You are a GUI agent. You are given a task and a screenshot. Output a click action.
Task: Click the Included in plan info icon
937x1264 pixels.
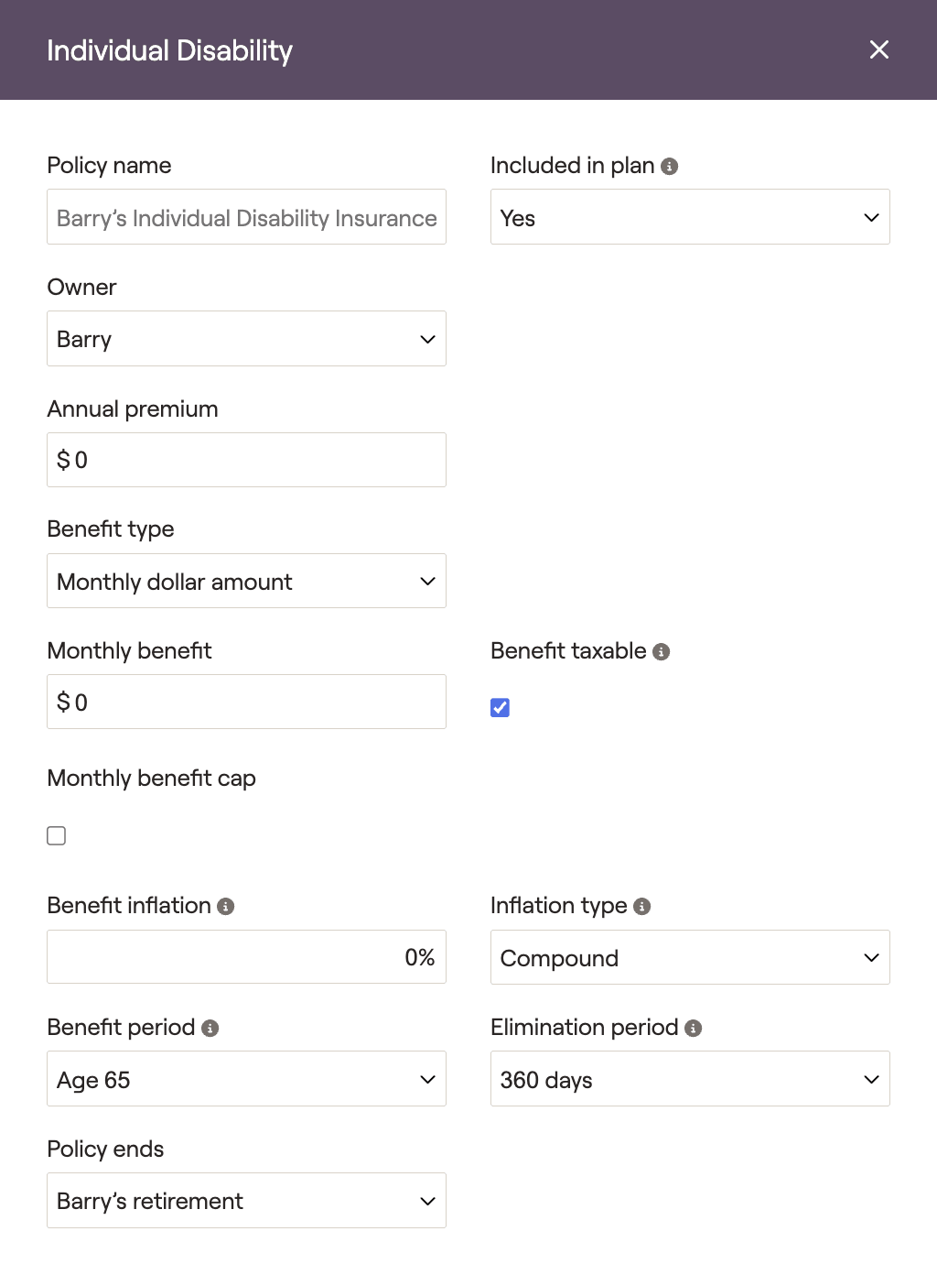[x=669, y=166]
